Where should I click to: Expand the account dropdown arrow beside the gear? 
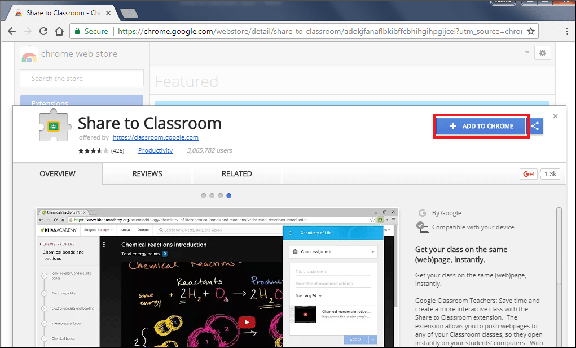pos(527,53)
